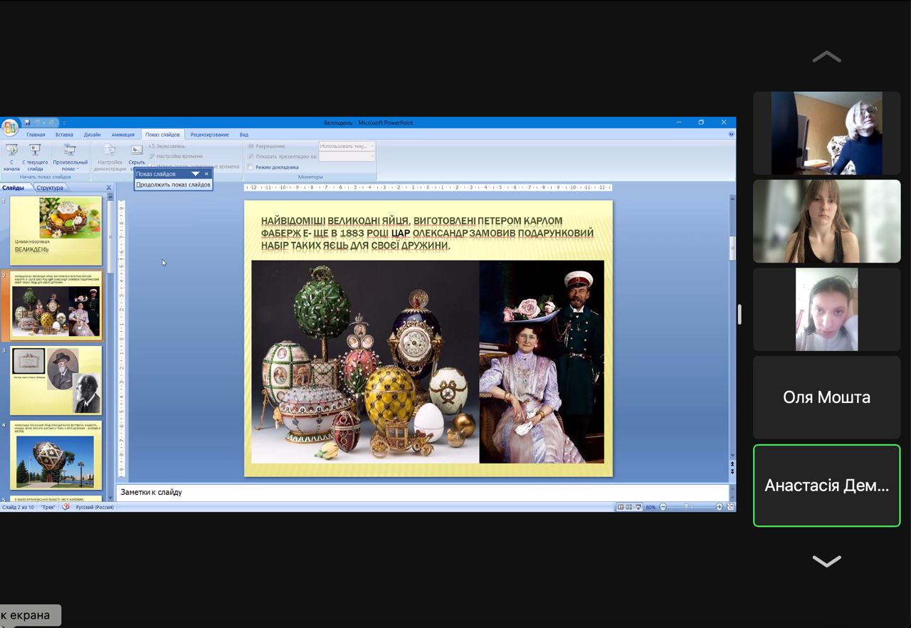
Task: Open floating Показ слайдов toolbar dropdown arrow
Action: click(x=195, y=174)
